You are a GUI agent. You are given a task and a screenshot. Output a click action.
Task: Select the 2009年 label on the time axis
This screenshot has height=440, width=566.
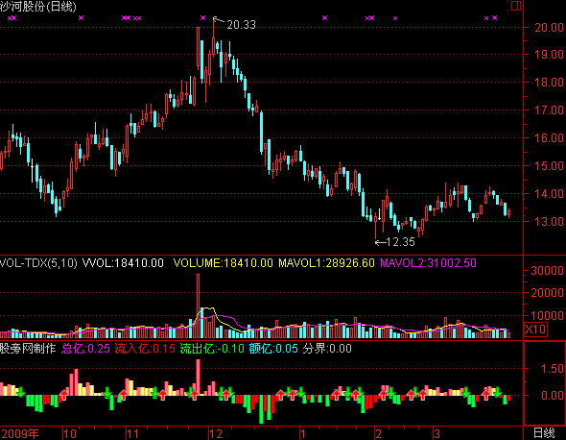tap(19, 433)
